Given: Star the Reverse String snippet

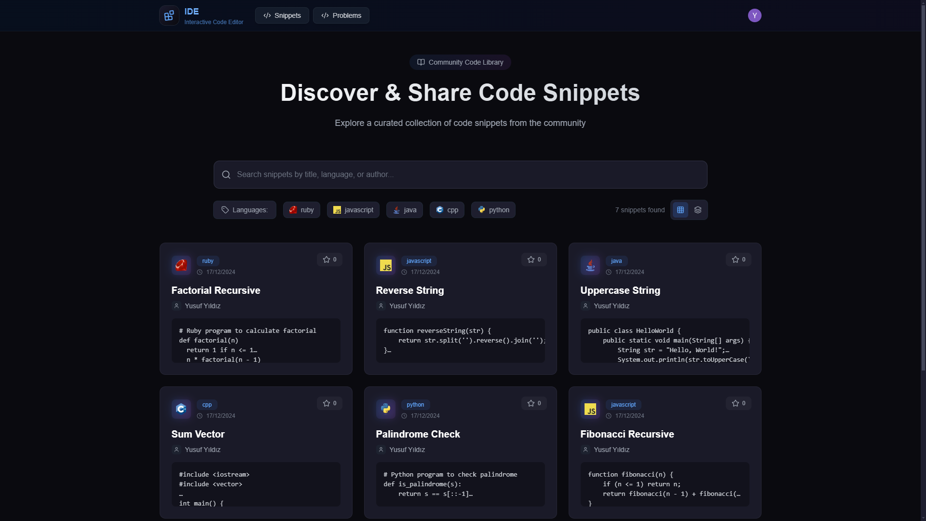Looking at the screenshot, I should point(534,260).
